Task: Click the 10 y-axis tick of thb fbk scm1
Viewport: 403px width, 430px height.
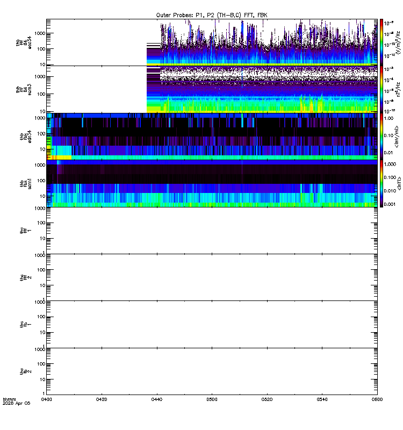Action: tap(42, 196)
